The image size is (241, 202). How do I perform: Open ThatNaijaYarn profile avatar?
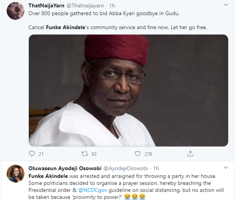(16, 11)
